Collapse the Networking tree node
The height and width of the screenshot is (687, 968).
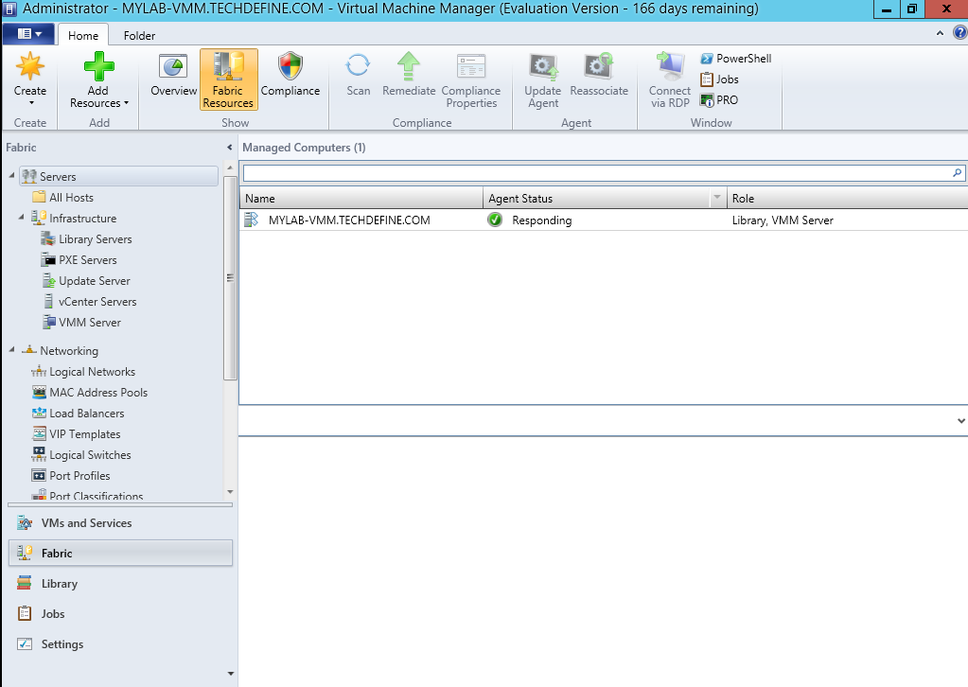click(x=11, y=350)
